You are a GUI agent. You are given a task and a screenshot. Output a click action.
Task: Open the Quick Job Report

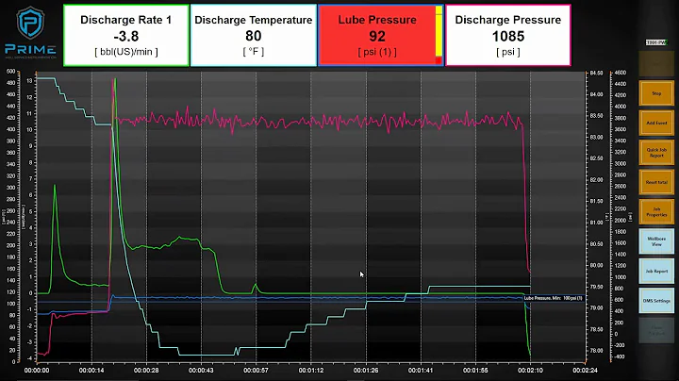tap(656, 152)
